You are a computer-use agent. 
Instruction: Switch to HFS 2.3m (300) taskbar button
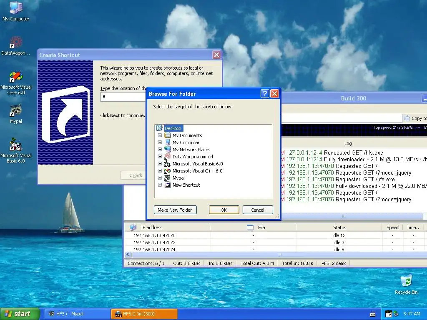click(x=144, y=314)
